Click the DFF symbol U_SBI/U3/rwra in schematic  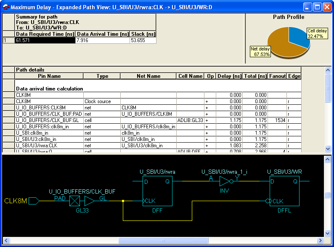[x=157, y=191]
